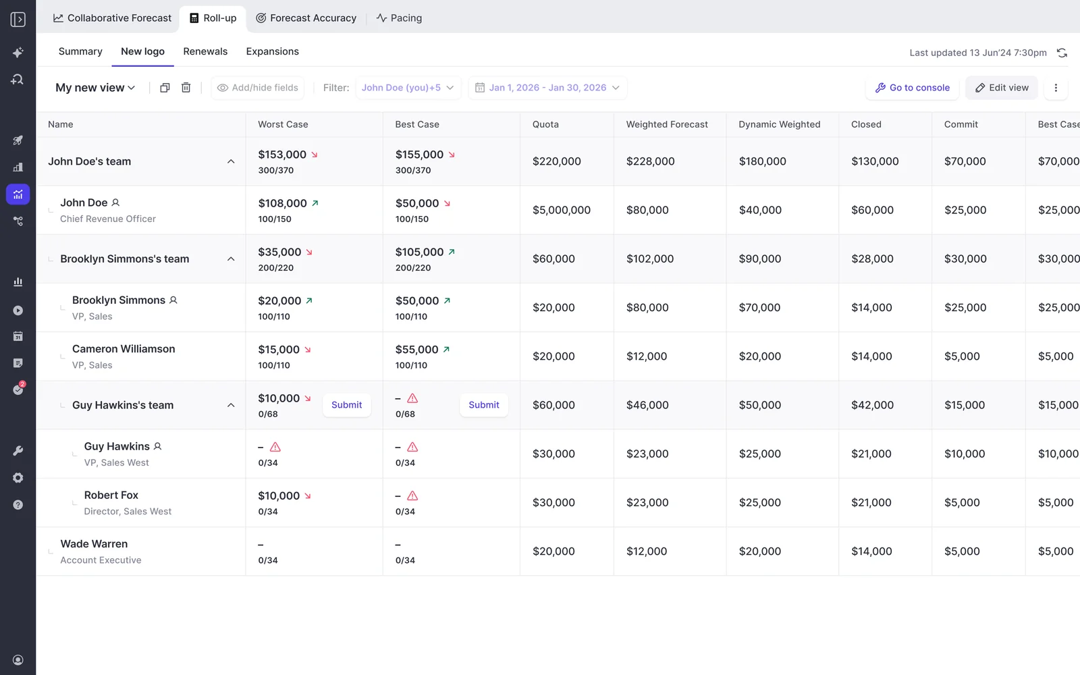Click the Quota column header

point(545,124)
